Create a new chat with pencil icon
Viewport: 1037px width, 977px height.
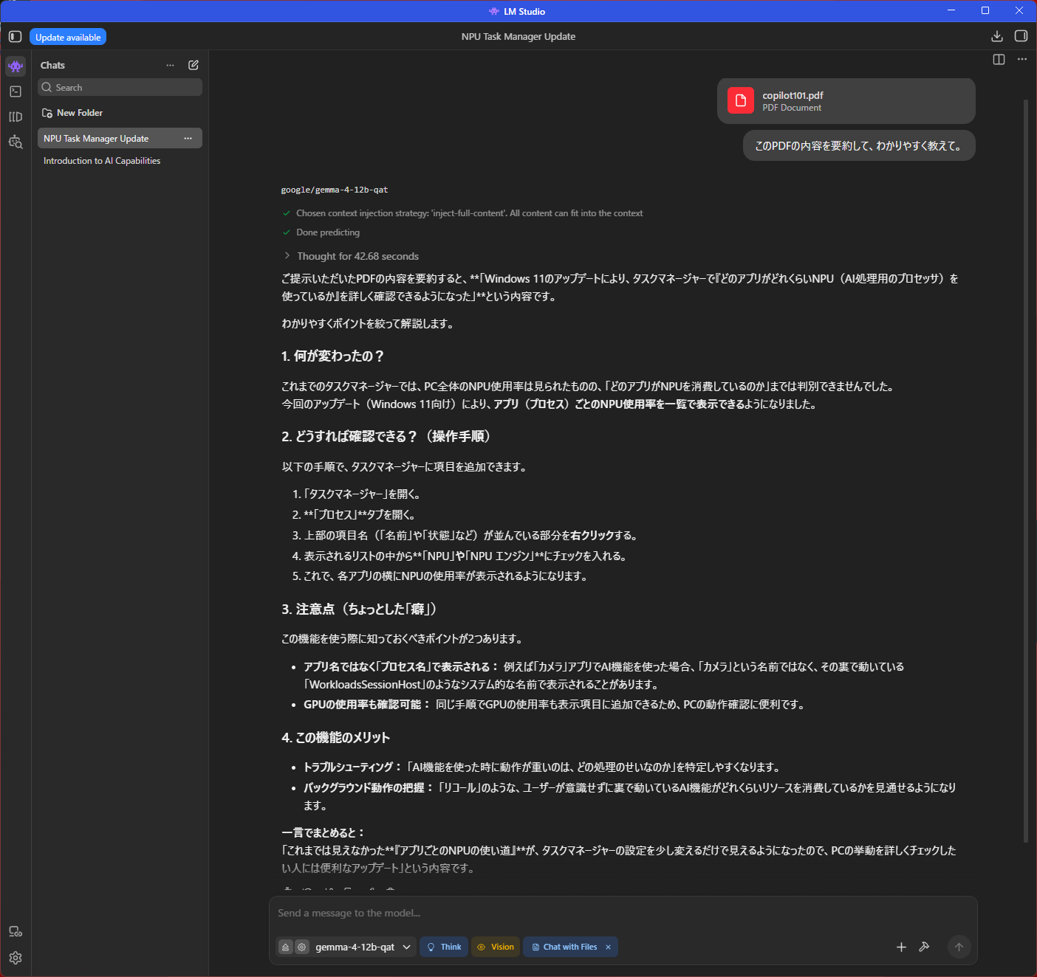[194, 65]
